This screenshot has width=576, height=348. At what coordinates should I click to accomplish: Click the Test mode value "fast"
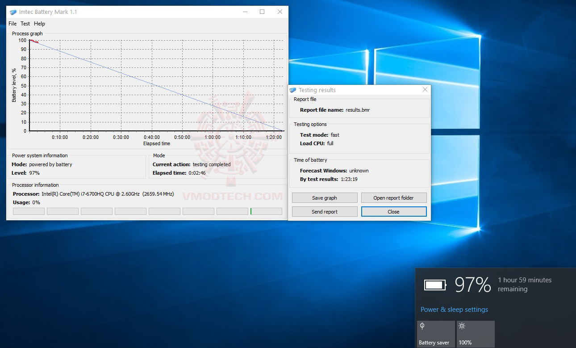click(335, 135)
